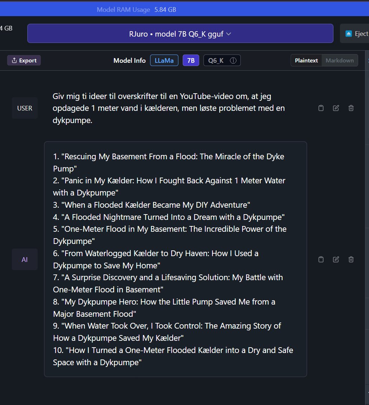Click the LLaMa architecture tag
Image resolution: width=369 pixels, height=405 pixels.
click(164, 60)
